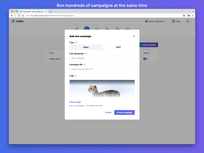Click info icon next to Type label
The width and height of the screenshot is (204, 153).
click(x=76, y=43)
